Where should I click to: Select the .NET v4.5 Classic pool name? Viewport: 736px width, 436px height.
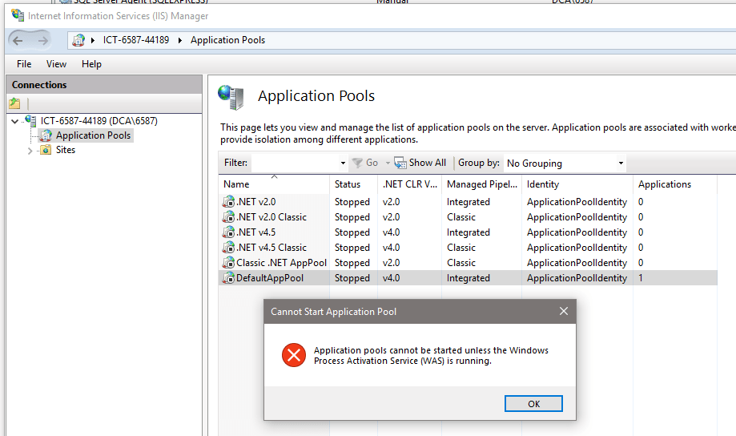point(271,247)
